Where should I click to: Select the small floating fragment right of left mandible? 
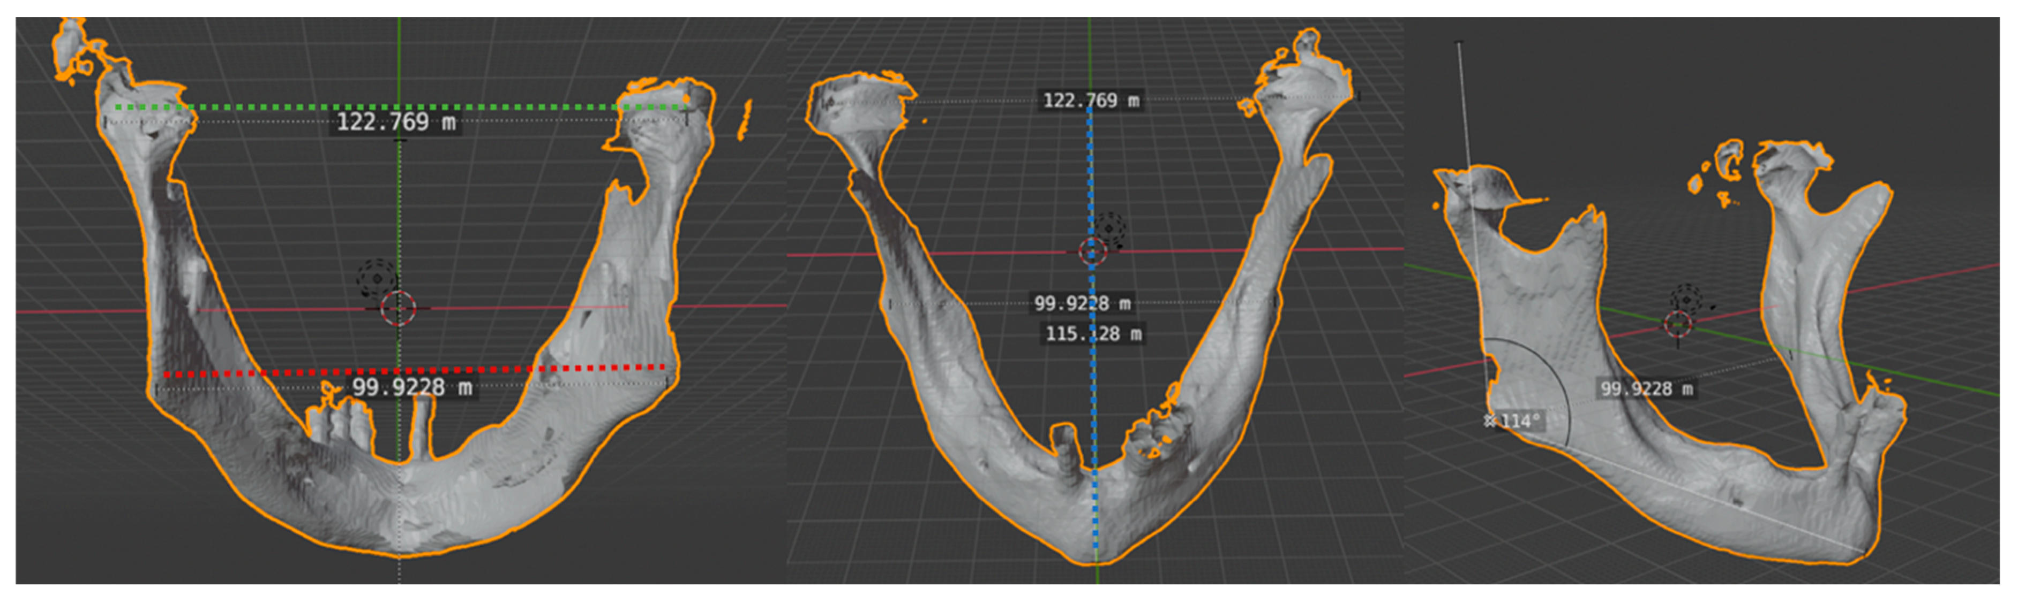pyautogui.click(x=745, y=119)
